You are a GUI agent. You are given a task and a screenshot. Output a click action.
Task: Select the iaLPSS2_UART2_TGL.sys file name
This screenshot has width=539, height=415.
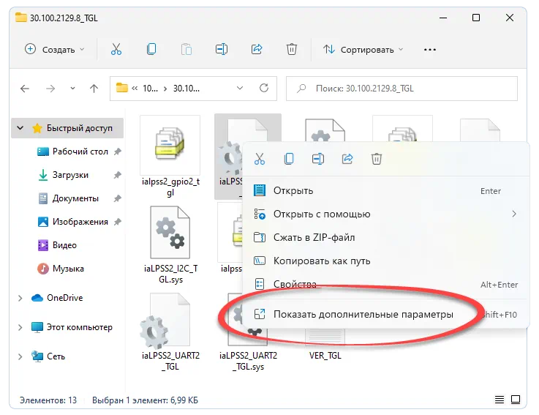point(248,361)
